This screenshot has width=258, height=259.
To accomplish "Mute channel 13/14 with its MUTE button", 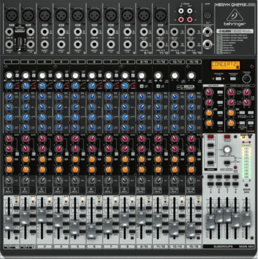I will coord(174,190).
